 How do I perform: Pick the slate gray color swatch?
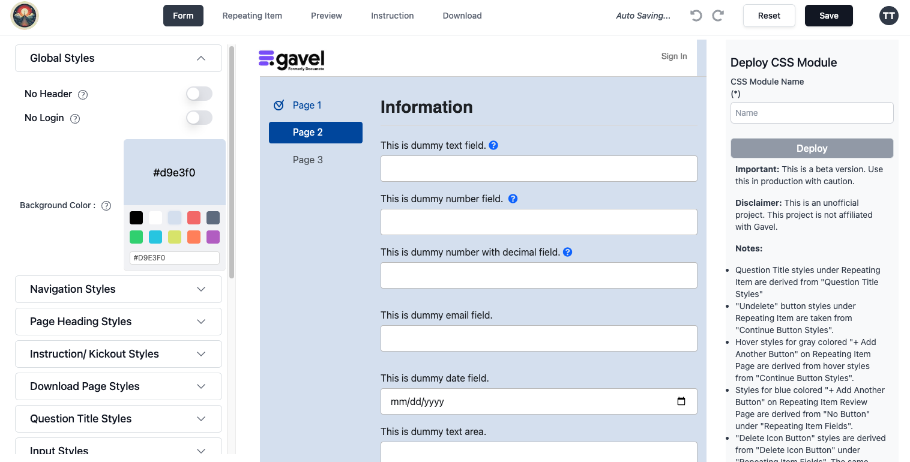pos(213,218)
